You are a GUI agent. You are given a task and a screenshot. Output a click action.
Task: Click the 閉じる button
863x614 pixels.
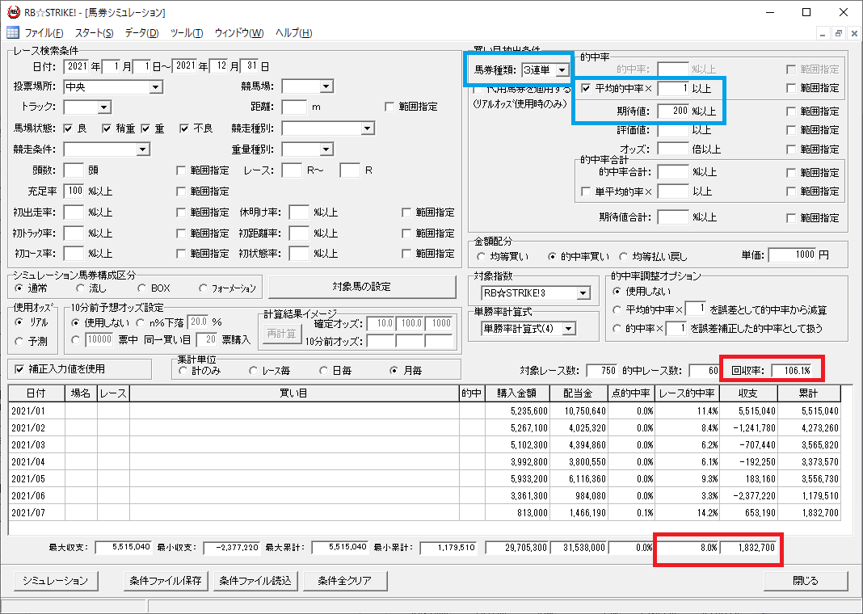point(806,580)
